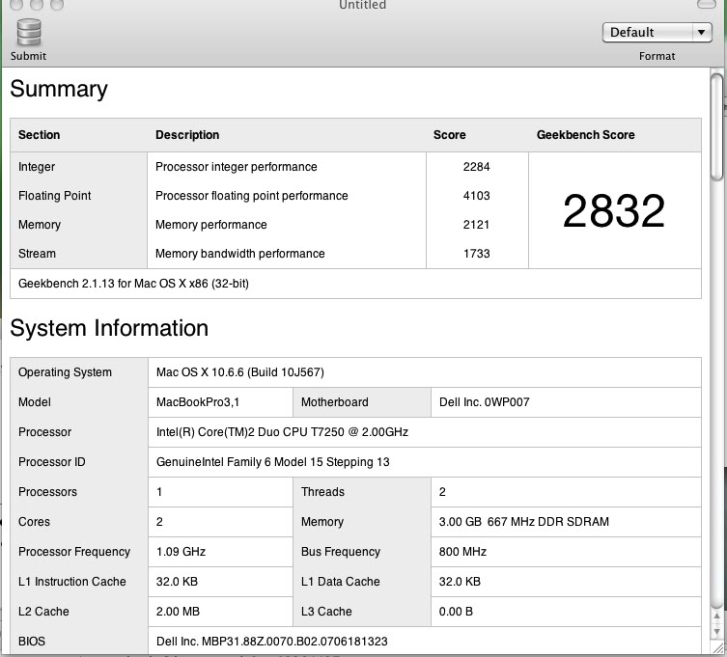Click the MacBookPro3,1 model value
727x657 pixels.
click(x=198, y=402)
